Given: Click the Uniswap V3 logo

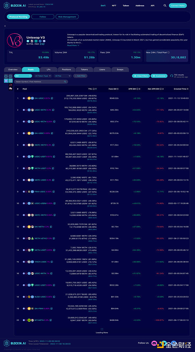Looking at the screenshot, I should coord(15,40).
